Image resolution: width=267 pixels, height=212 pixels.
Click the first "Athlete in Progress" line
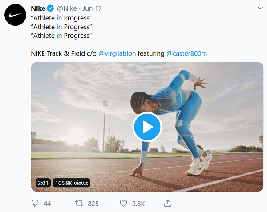(x=61, y=18)
